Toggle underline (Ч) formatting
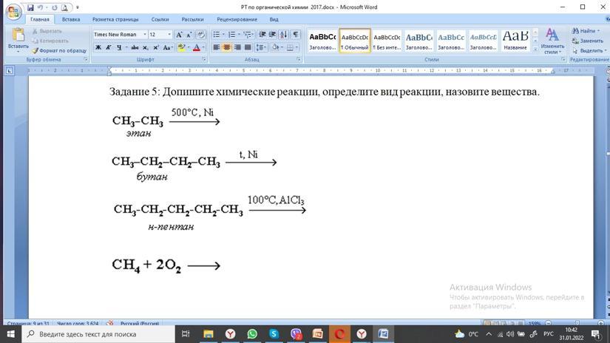Image resolution: width=610 pixels, height=343 pixels. (x=119, y=47)
